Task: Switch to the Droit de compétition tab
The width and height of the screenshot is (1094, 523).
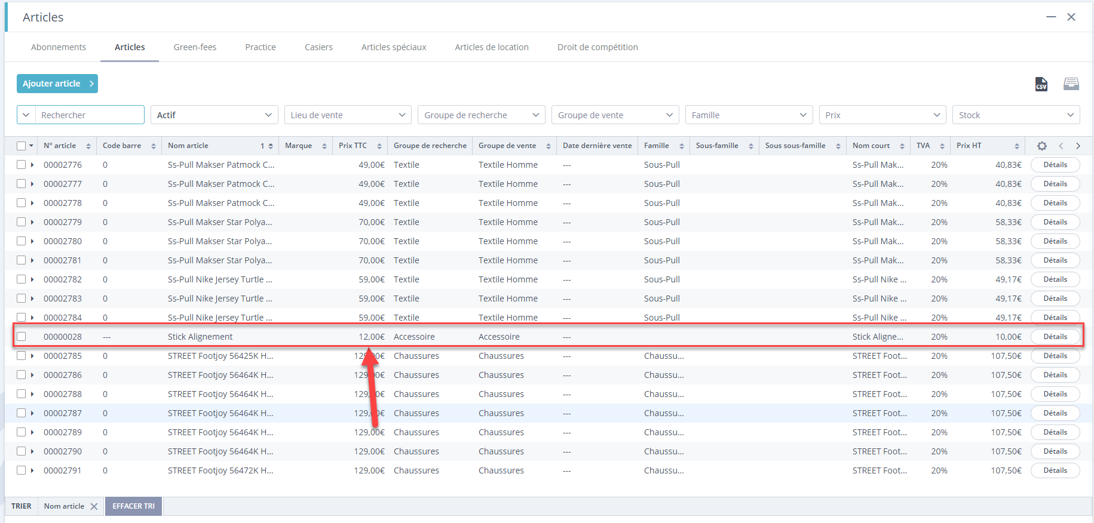Action: click(597, 47)
